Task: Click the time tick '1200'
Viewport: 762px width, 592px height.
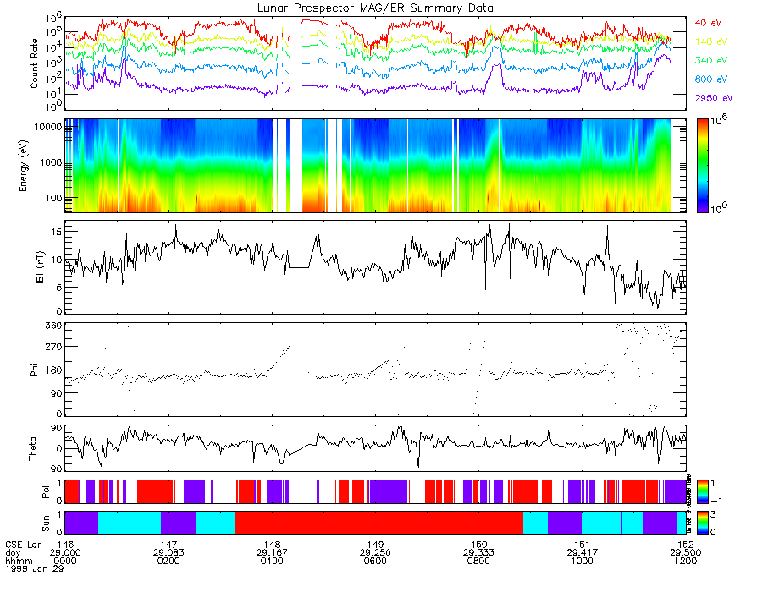Action: click(x=686, y=561)
